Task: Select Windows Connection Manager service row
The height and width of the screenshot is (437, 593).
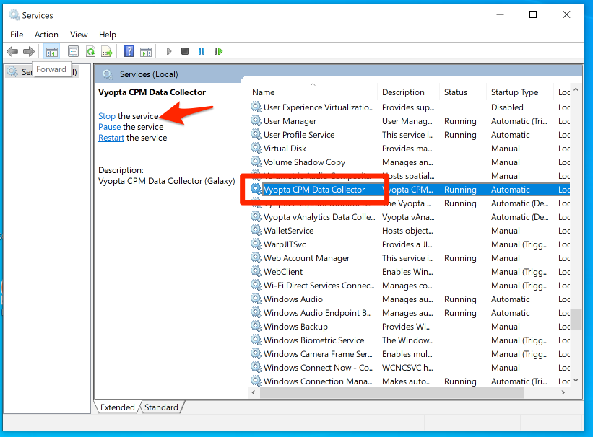Action: [x=410, y=381]
